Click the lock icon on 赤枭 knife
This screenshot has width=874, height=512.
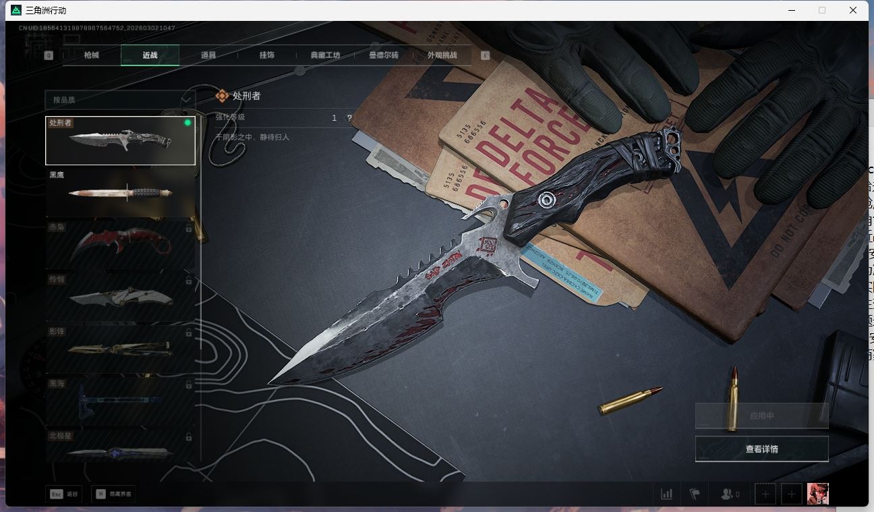point(188,229)
